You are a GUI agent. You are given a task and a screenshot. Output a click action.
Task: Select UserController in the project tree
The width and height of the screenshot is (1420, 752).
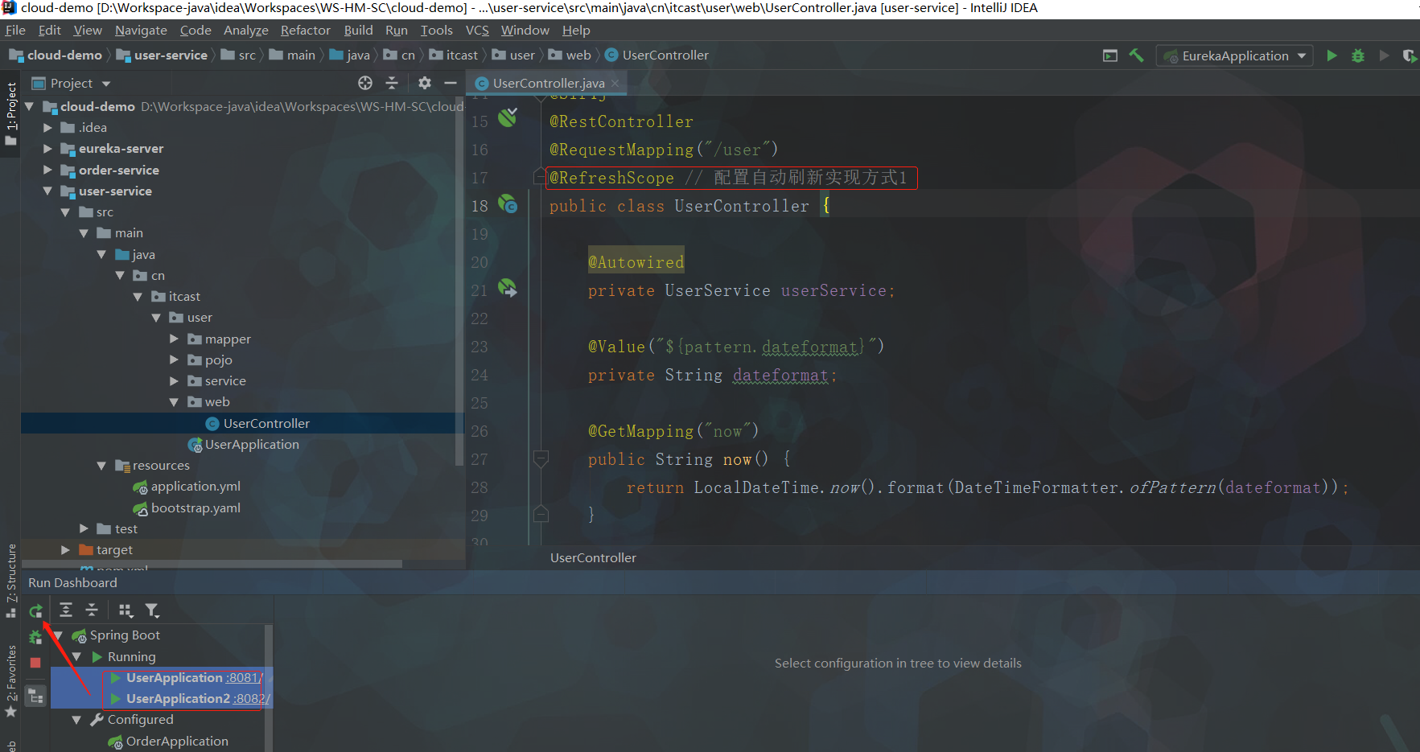(x=266, y=424)
